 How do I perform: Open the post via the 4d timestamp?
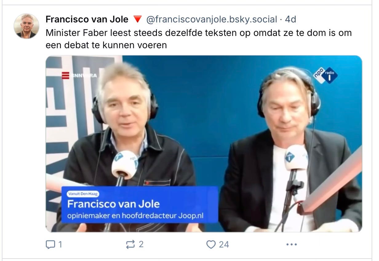click(290, 19)
